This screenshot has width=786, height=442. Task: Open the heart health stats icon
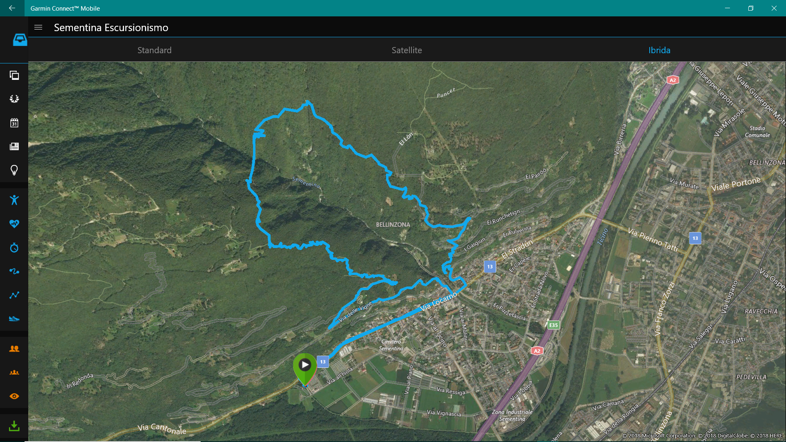[x=14, y=223]
